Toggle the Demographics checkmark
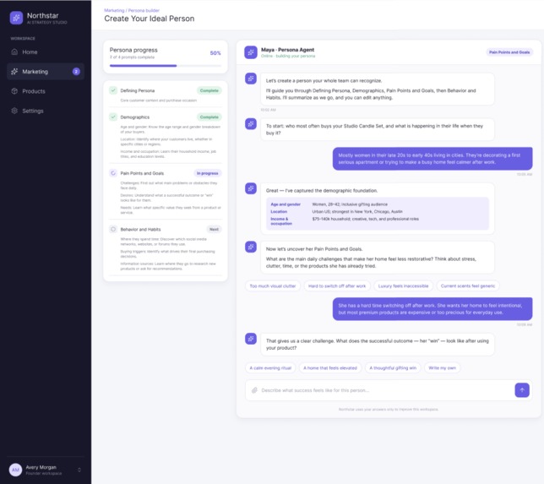The height and width of the screenshot is (484, 544). (113, 117)
